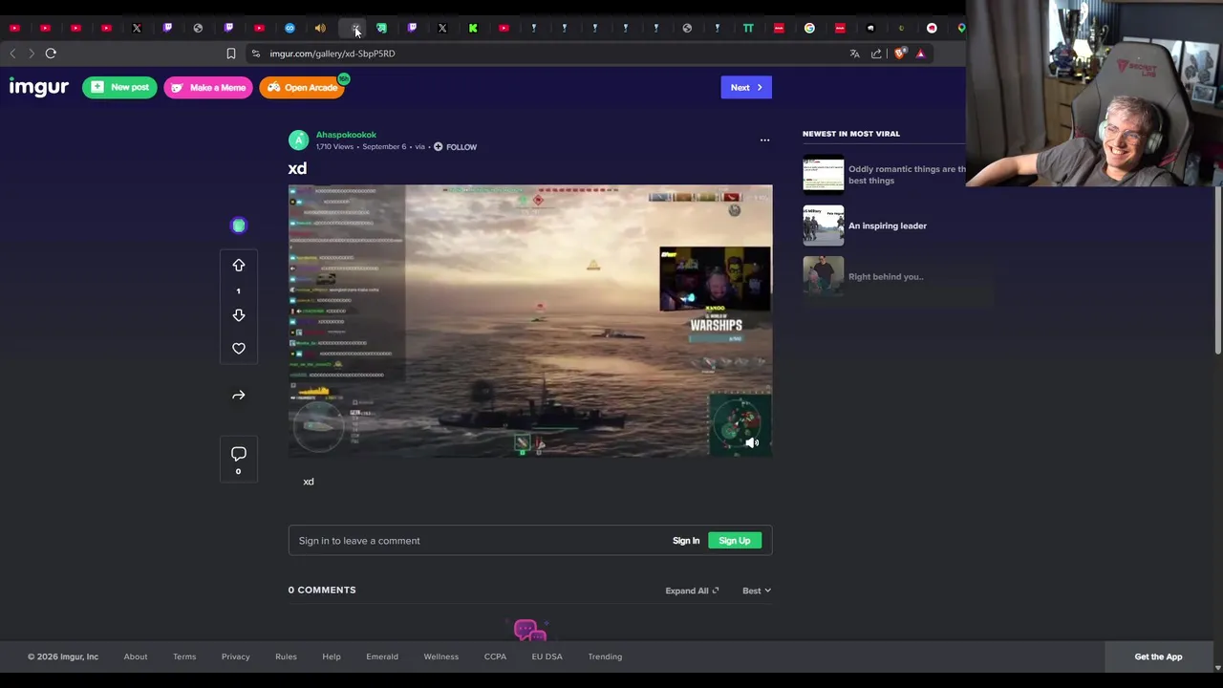Open the Terms footer link
Screen dimensions: 1223x688
coord(184,656)
